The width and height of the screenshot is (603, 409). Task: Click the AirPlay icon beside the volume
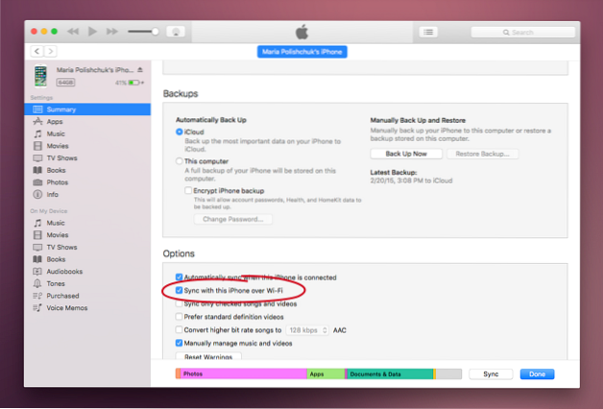pos(175,32)
